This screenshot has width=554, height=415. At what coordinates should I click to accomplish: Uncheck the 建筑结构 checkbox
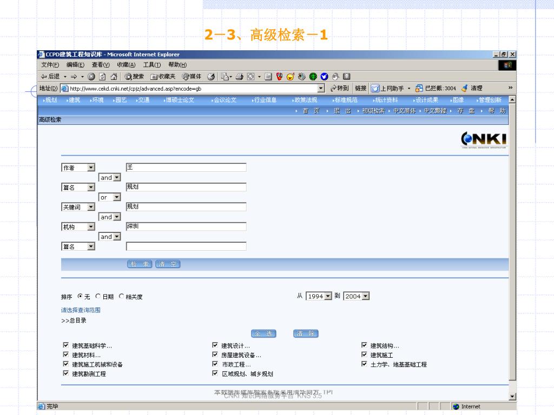[364, 345]
